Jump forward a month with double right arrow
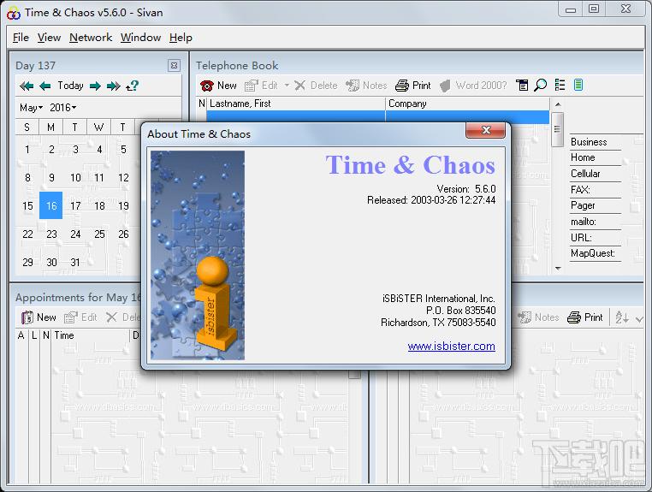 (114, 86)
